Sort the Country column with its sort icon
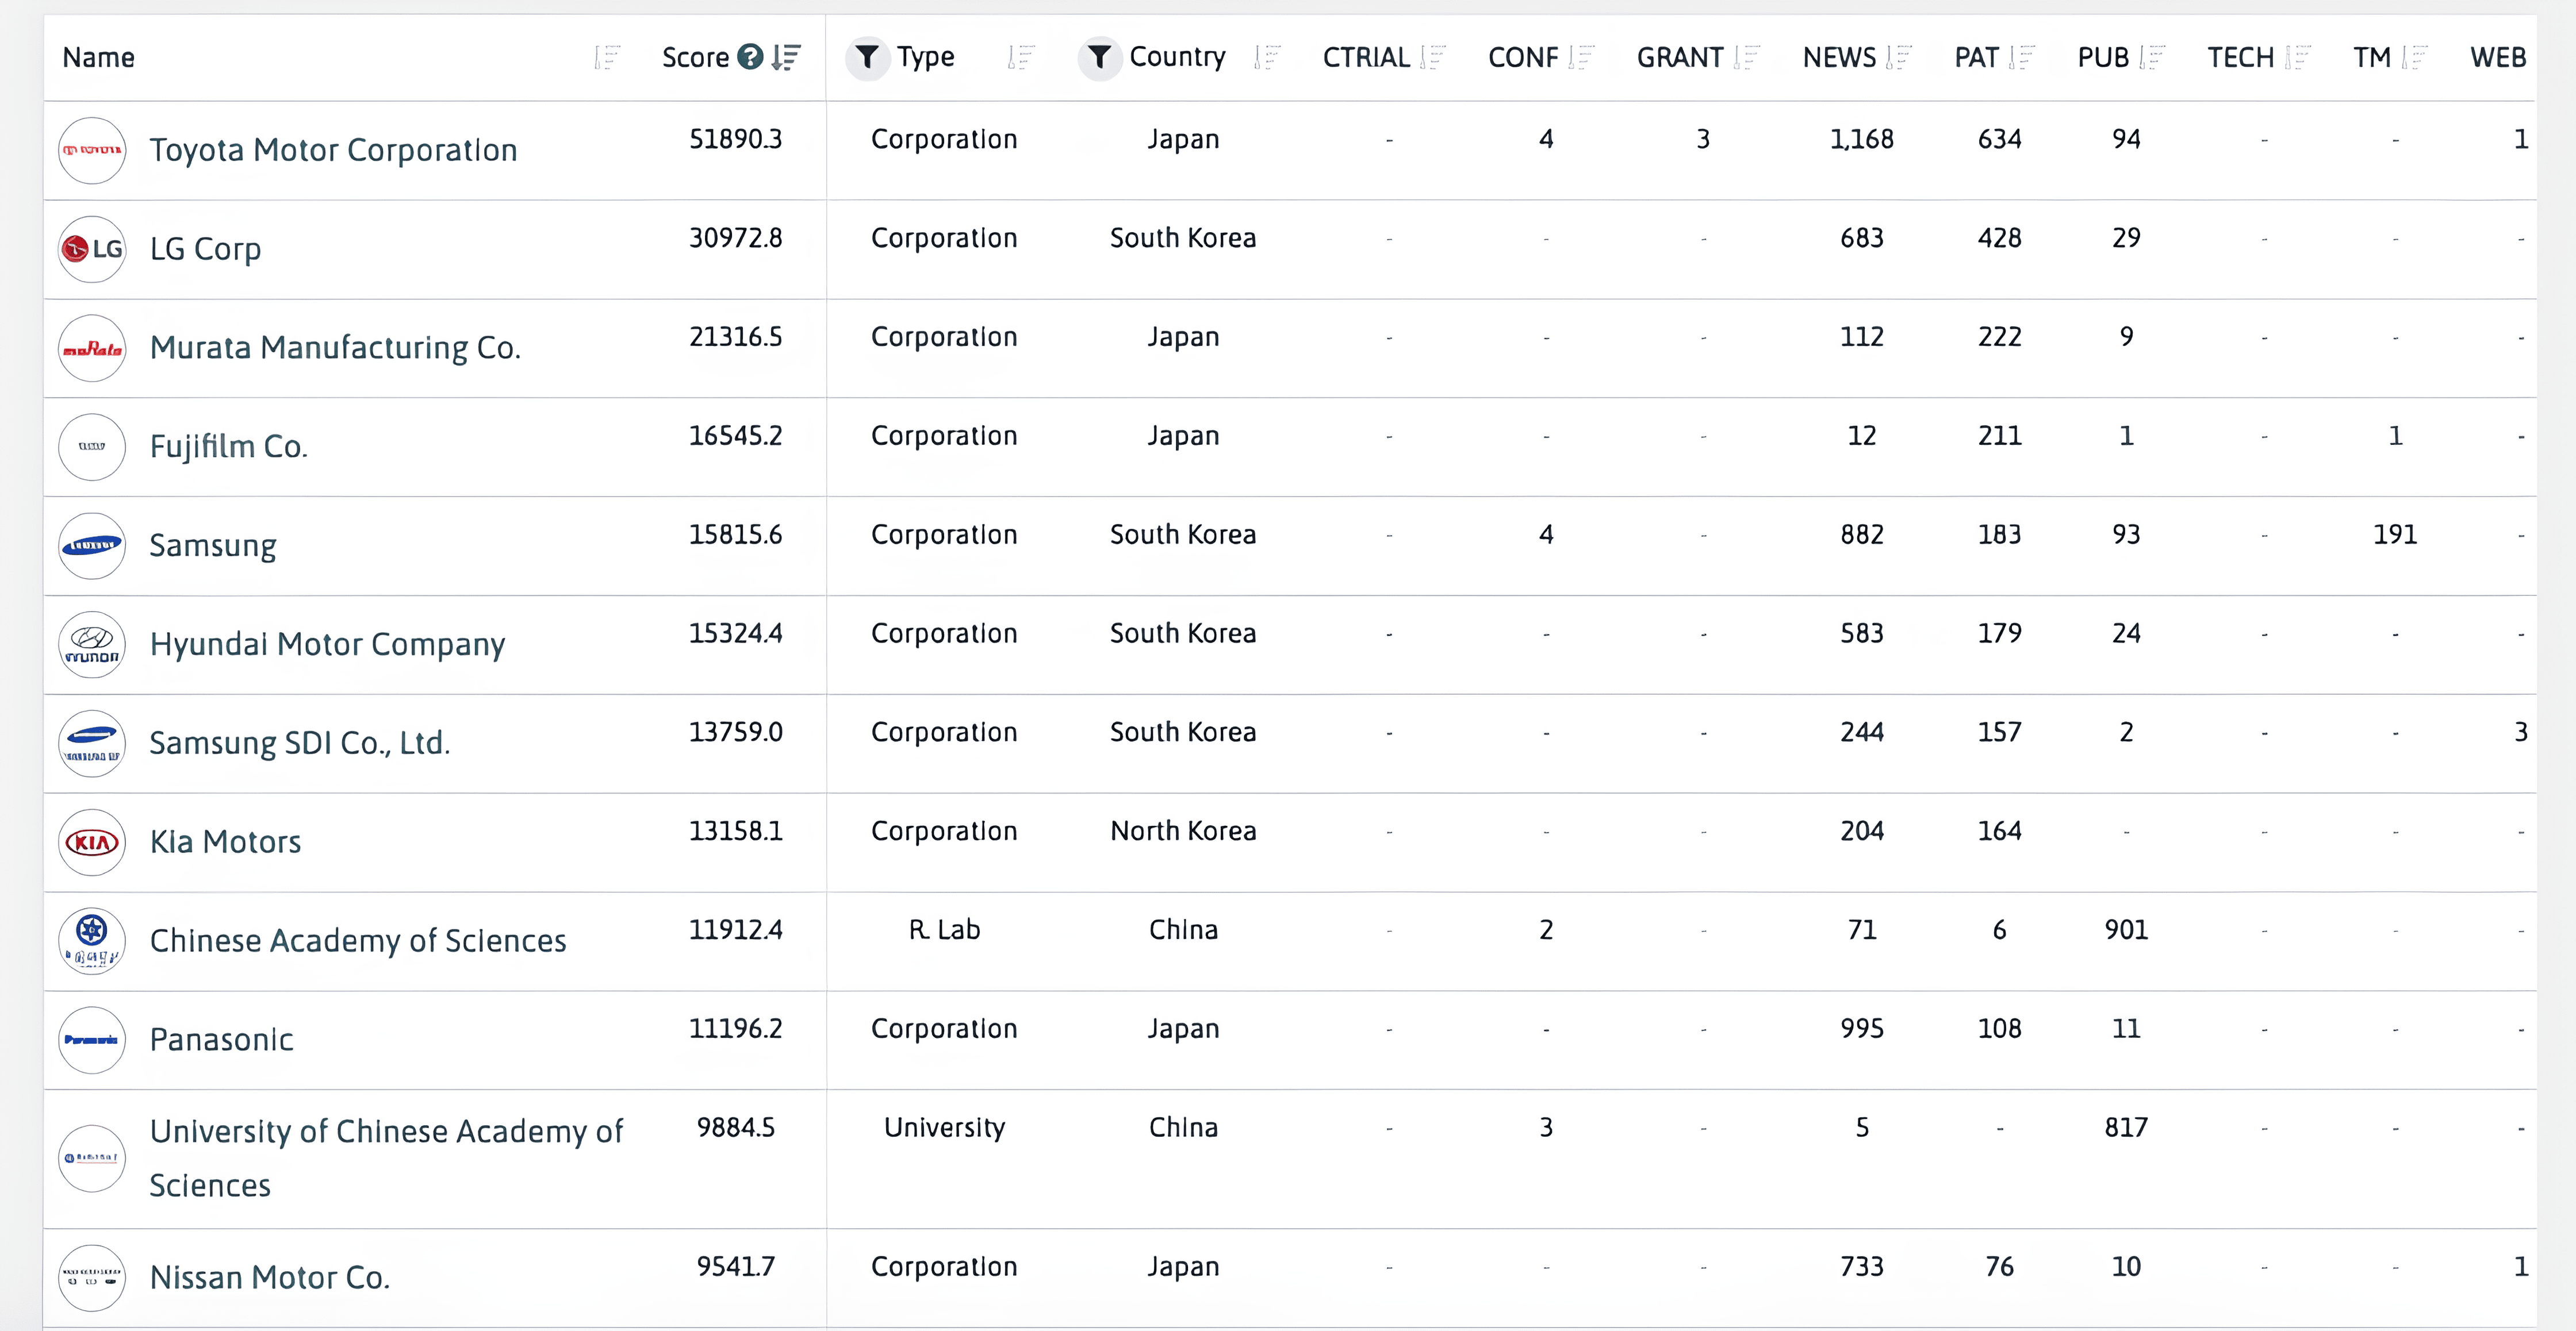This screenshot has width=2576, height=1331. click(x=1267, y=57)
